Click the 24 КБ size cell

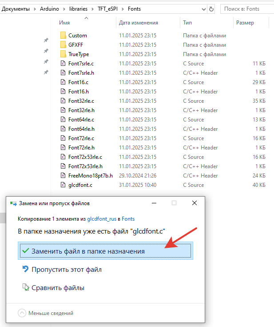click(259, 176)
